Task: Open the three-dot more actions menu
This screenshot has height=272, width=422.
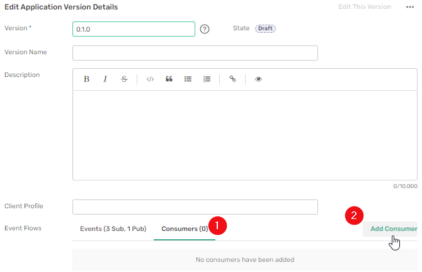Action: coord(409,7)
